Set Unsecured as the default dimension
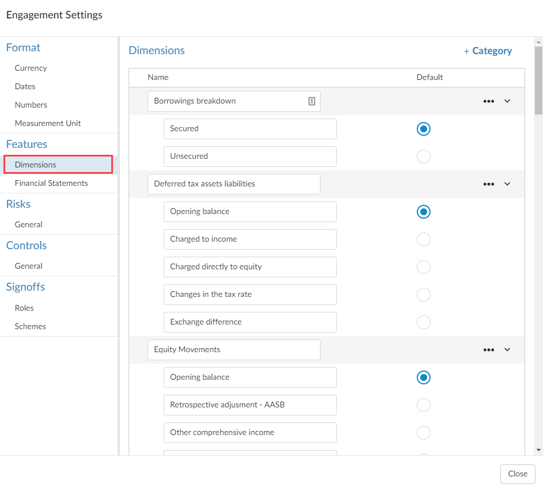This screenshot has height=492, width=543. pyautogui.click(x=424, y=157)
